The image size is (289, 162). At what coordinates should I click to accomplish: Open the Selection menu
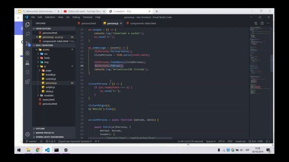50,17
